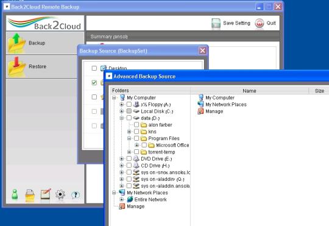Expand the Local Disk (C:) node

[121, 111]
